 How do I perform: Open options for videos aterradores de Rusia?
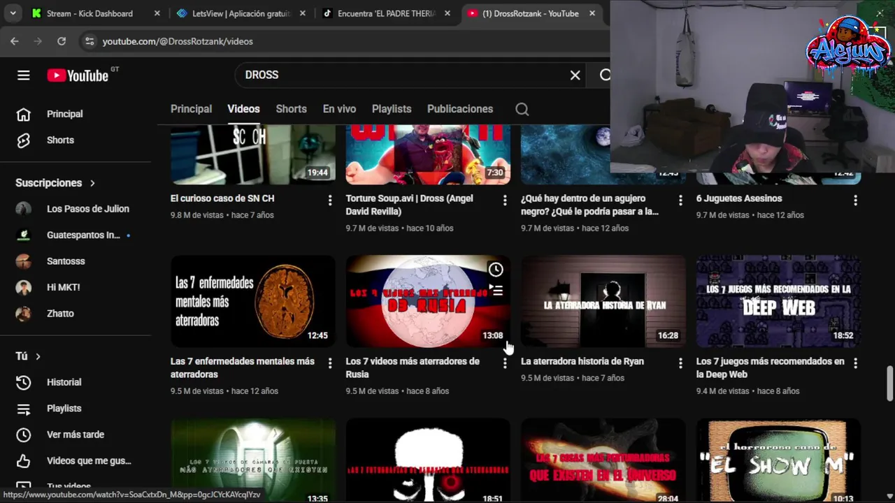point(505,363)
